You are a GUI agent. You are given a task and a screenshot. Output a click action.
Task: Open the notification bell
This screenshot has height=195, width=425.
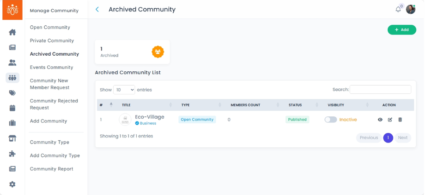coord(398,9)
